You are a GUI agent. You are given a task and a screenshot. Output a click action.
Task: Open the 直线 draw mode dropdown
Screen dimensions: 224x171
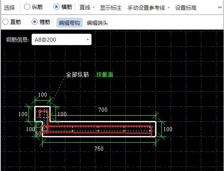click(x=87, y=8)
